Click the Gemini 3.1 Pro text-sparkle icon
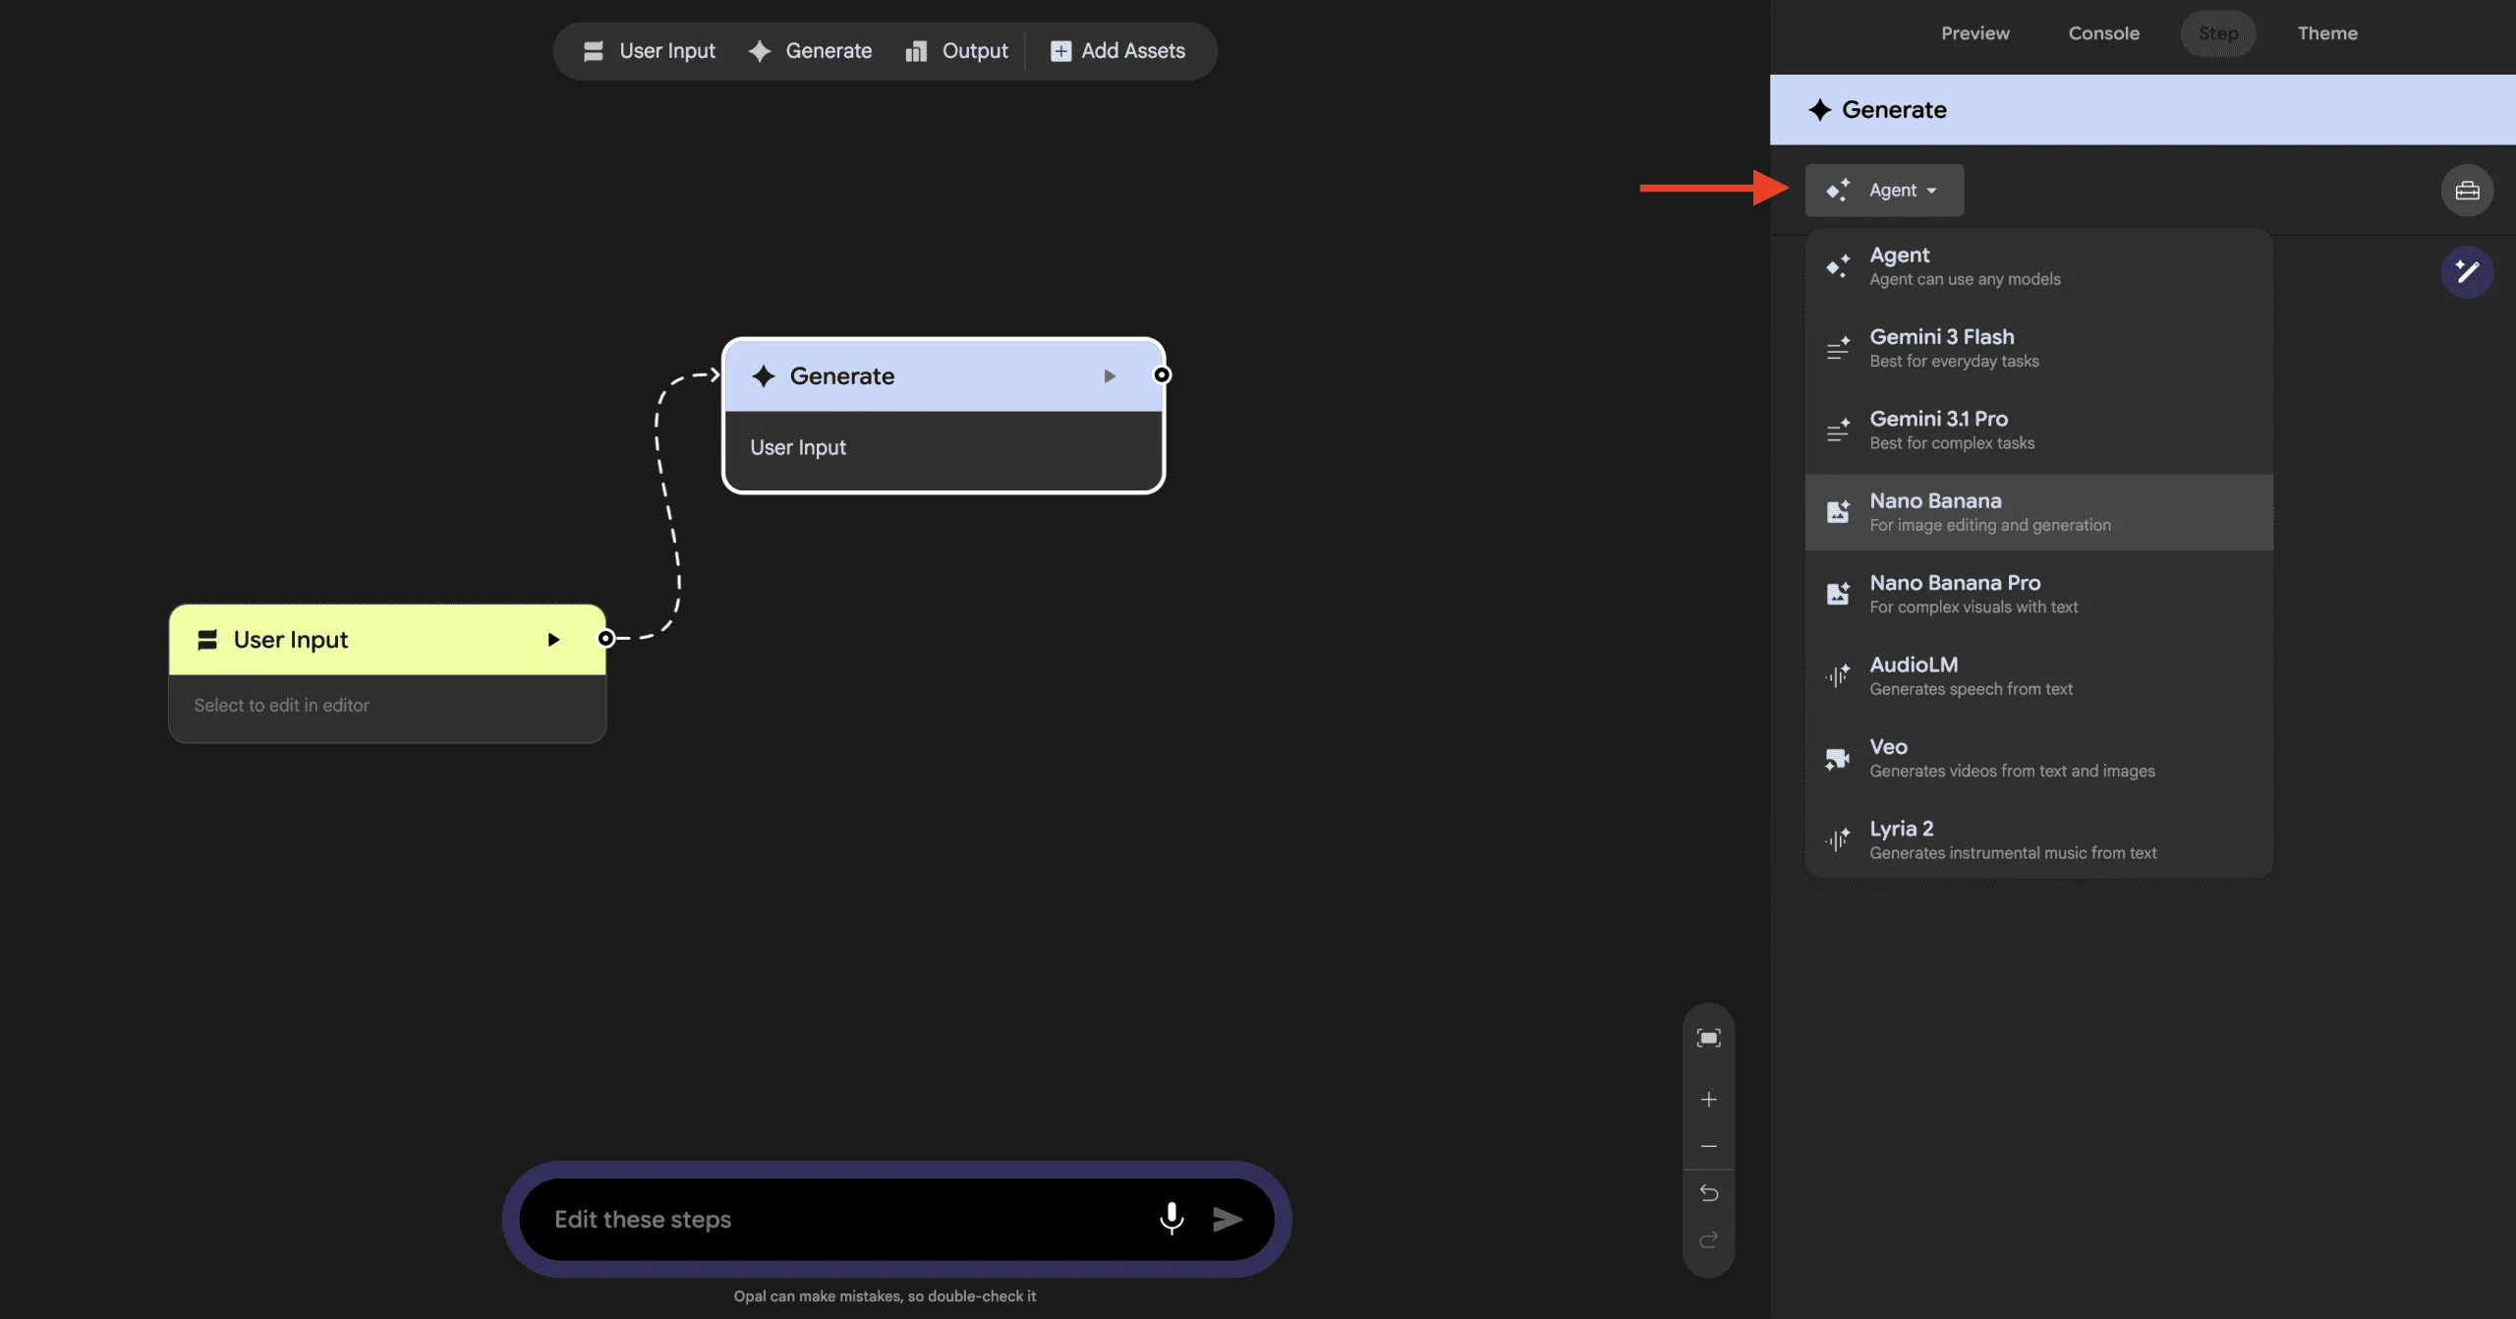The width and height of the screenshot is (2516, 1319). tap(1838, 430)
